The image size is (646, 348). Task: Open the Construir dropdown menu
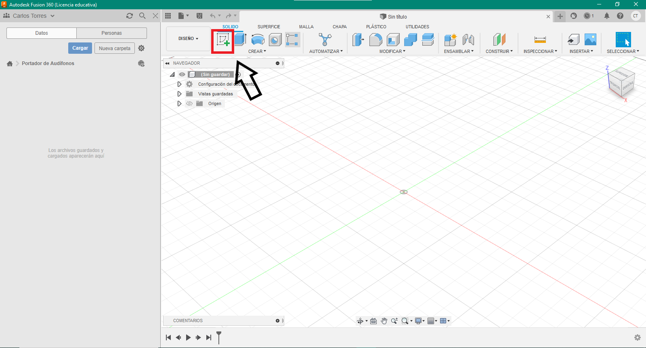coord(499,51)
